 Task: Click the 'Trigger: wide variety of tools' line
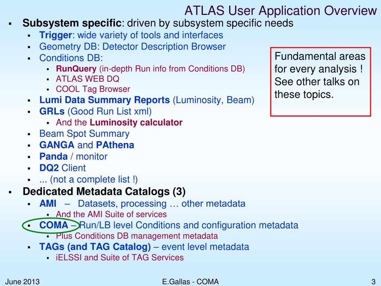click(131, 35)
